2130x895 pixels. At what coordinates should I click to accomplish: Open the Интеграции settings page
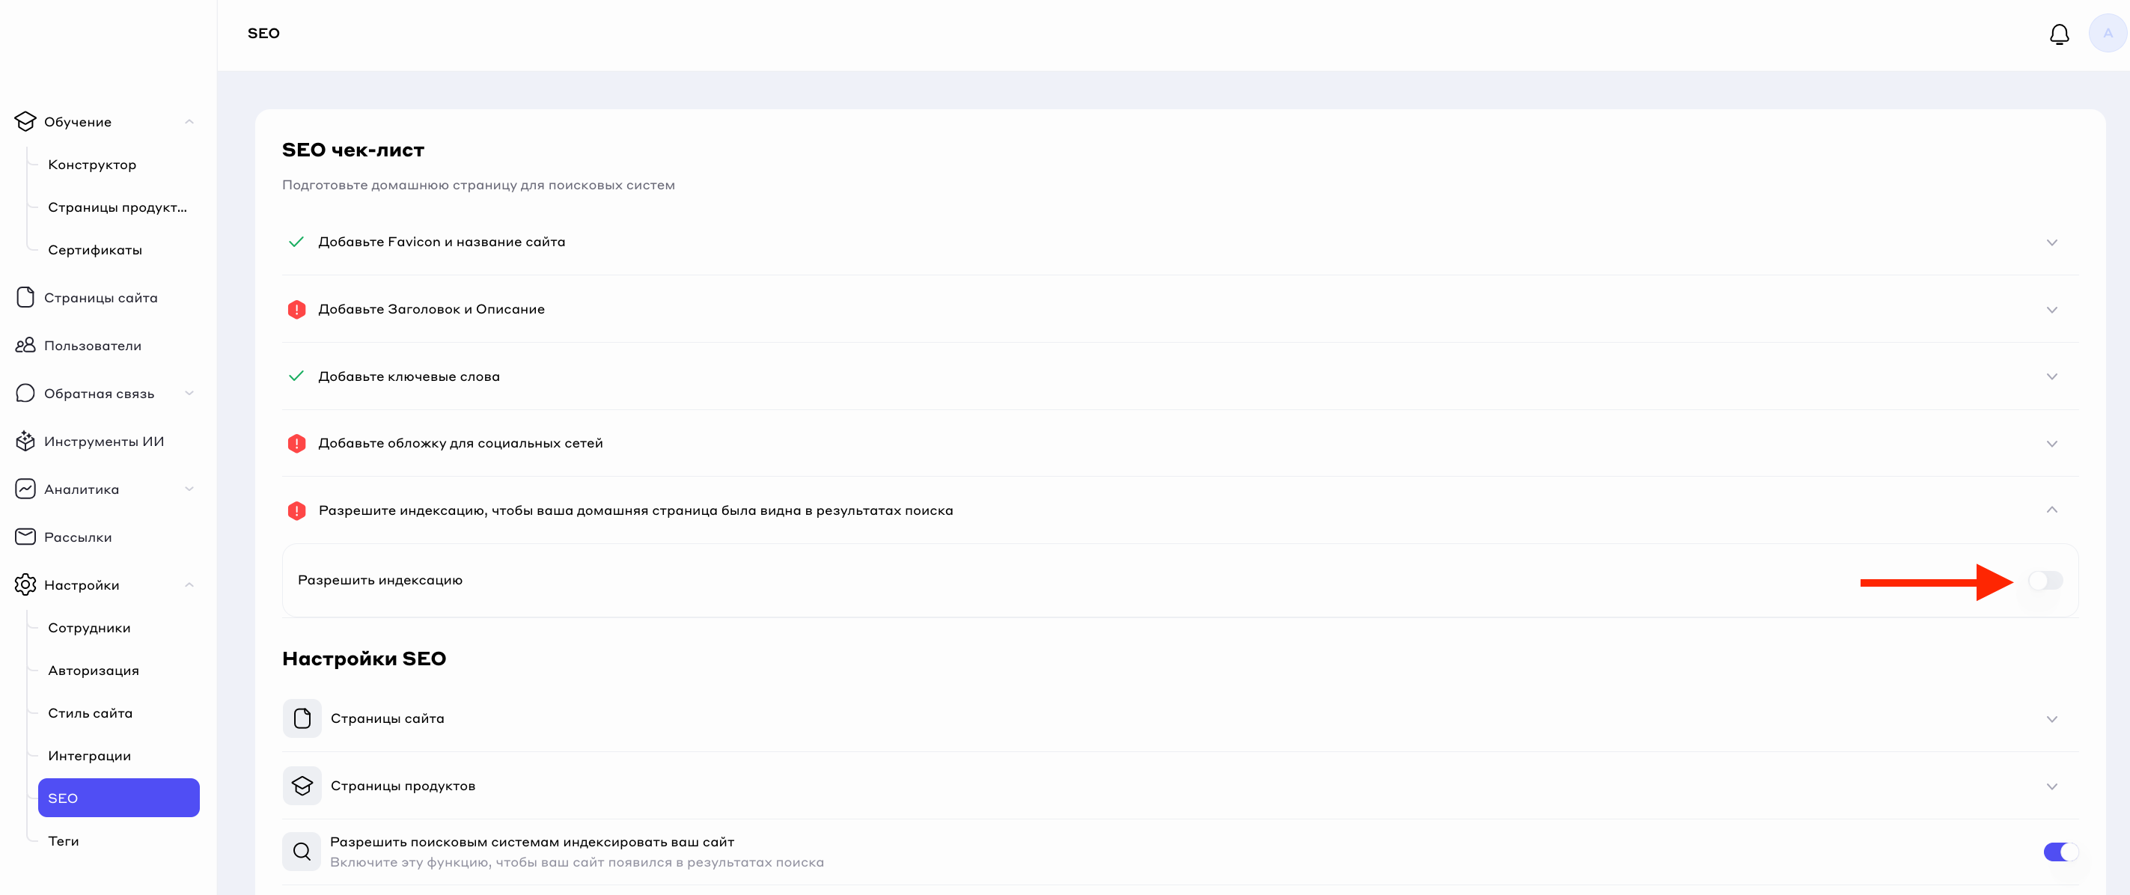[89, 756]
